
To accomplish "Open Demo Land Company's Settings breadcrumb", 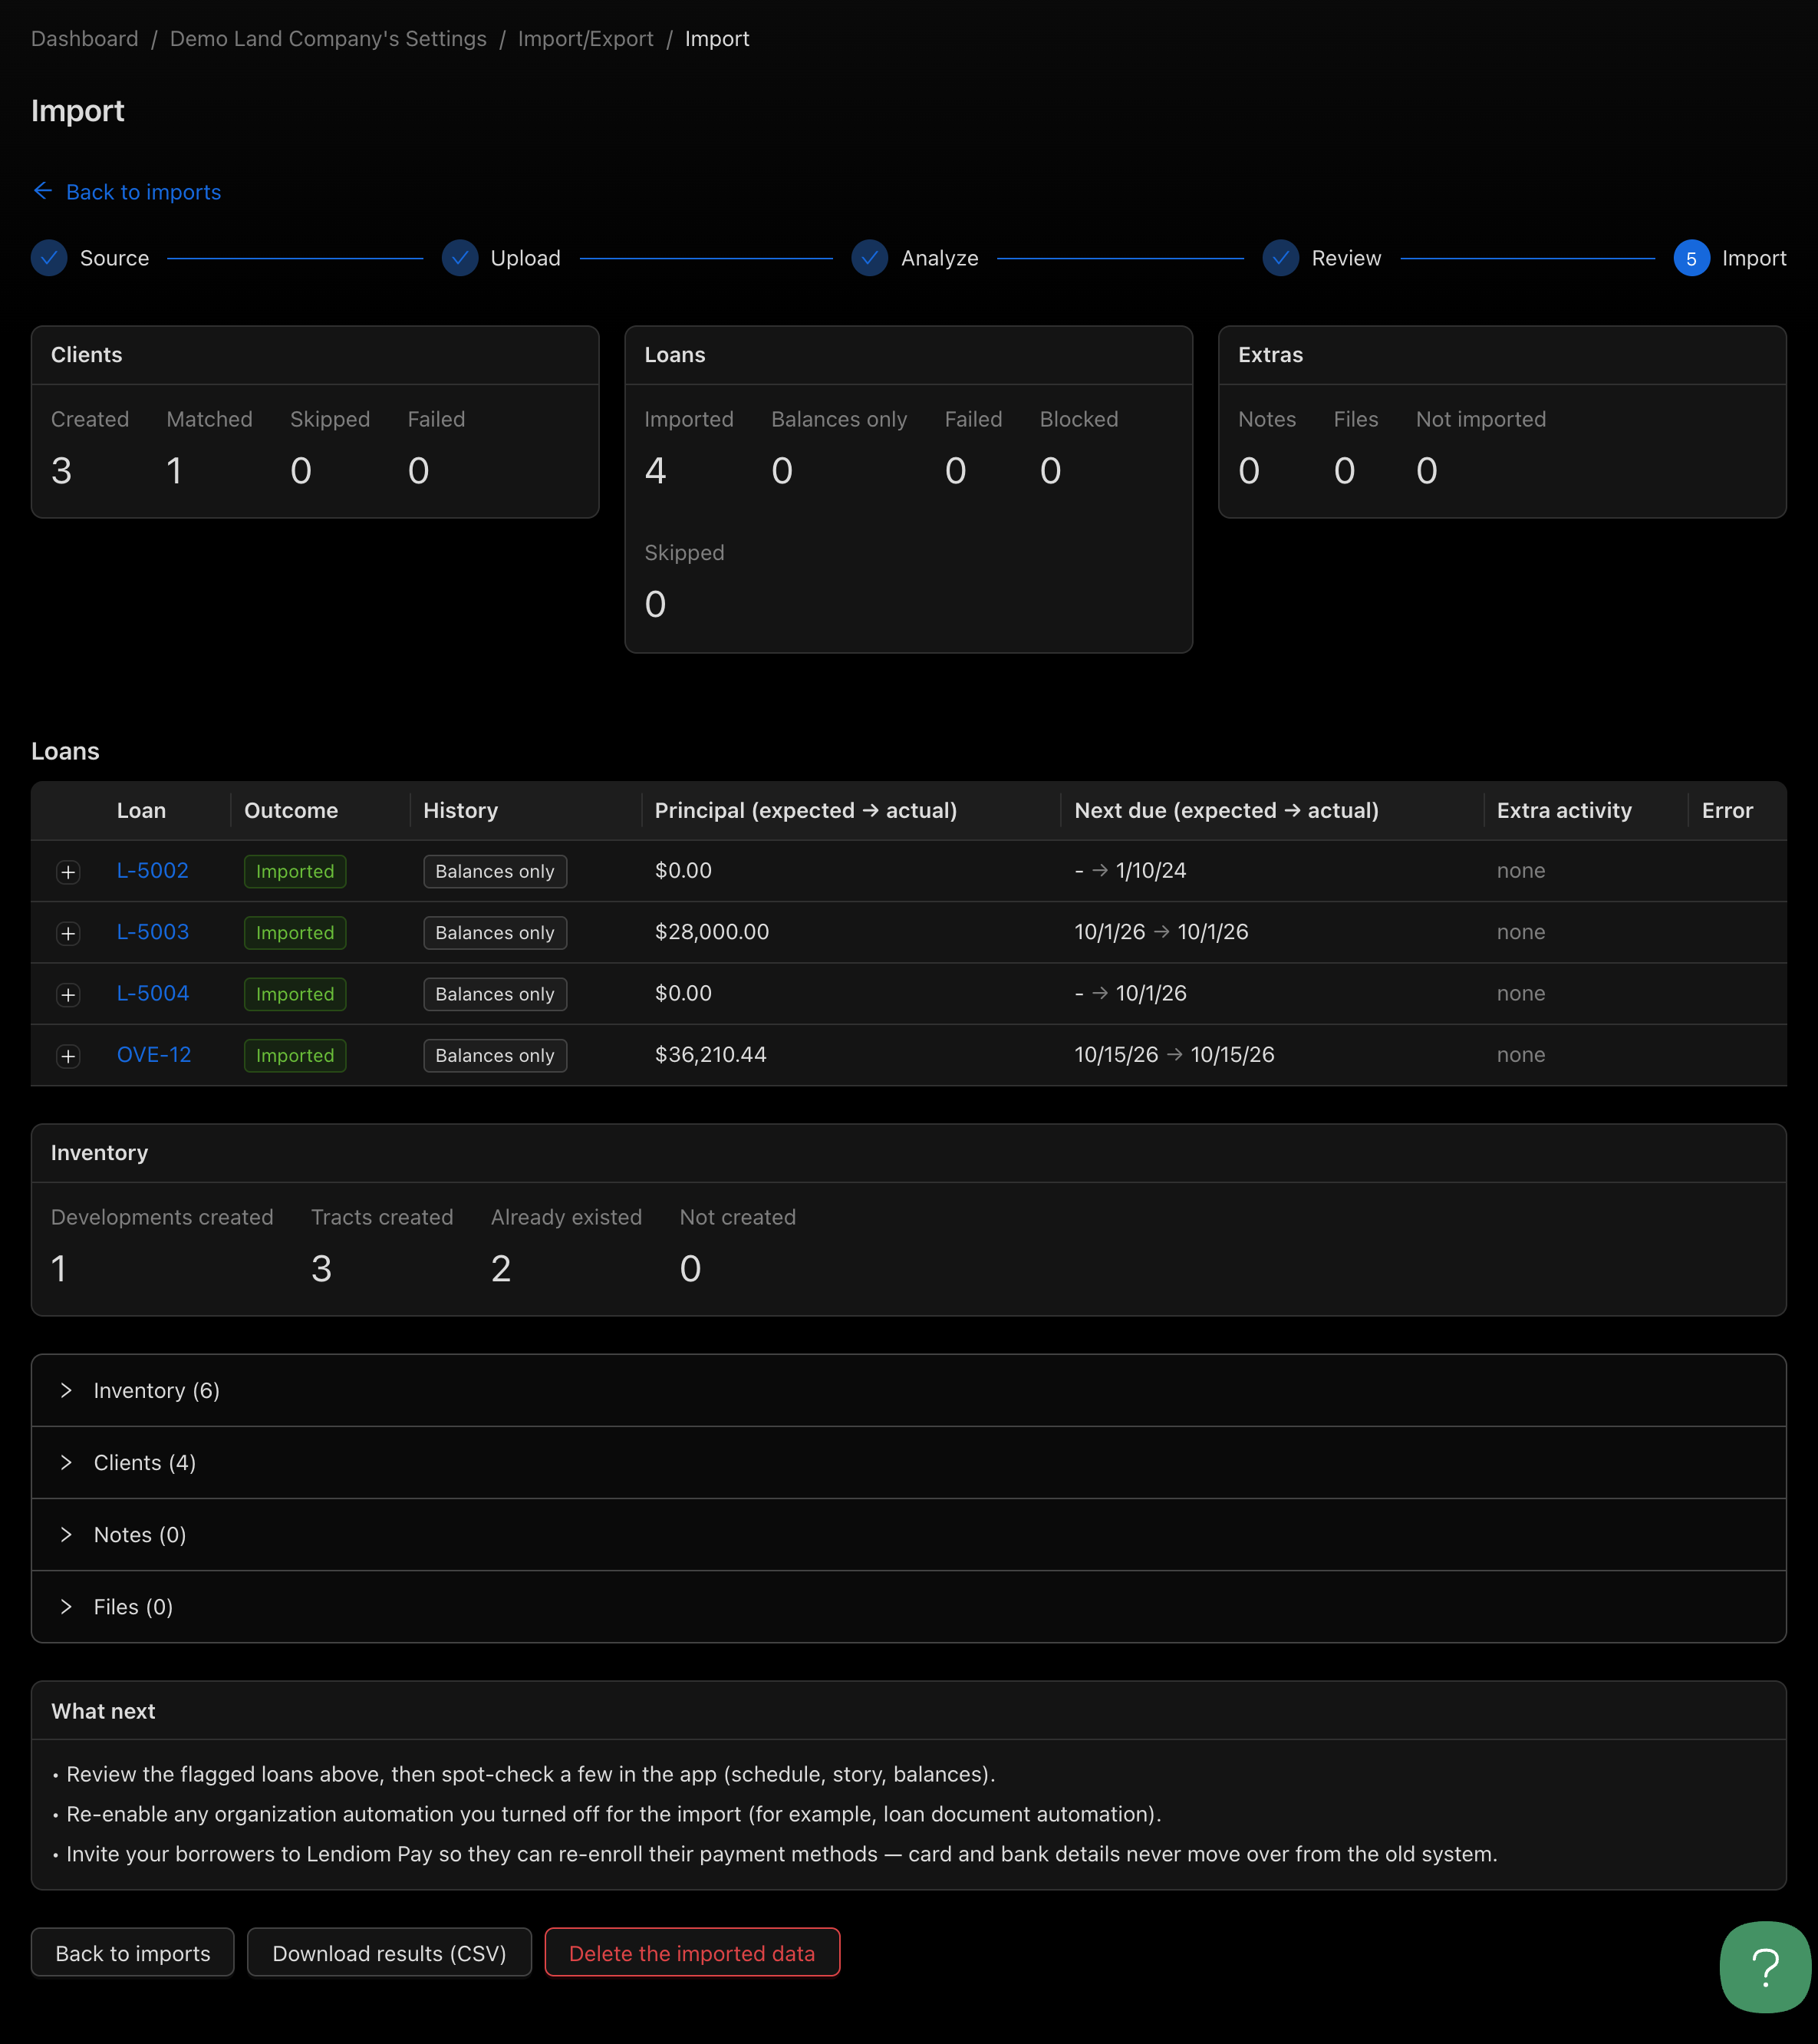I will tap(328, 38).
